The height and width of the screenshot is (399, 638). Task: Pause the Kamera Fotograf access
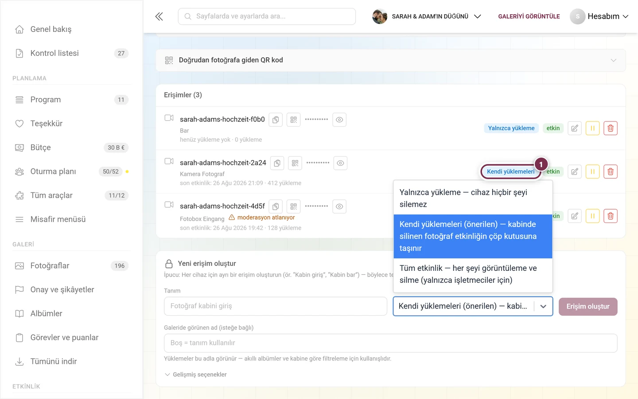tap(592, 172)
